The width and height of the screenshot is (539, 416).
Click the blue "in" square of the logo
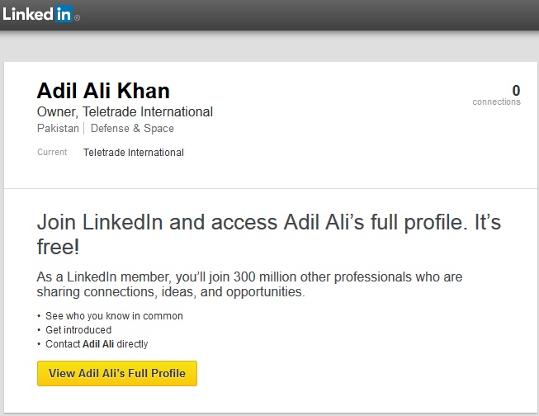64,14
